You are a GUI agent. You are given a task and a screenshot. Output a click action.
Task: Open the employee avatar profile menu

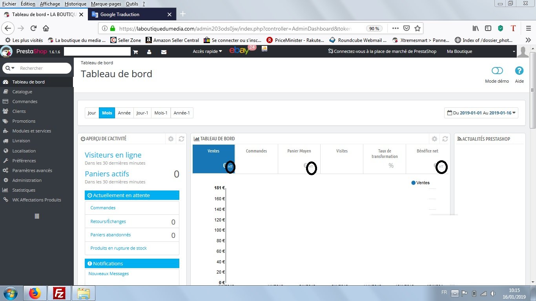(523, 51)
